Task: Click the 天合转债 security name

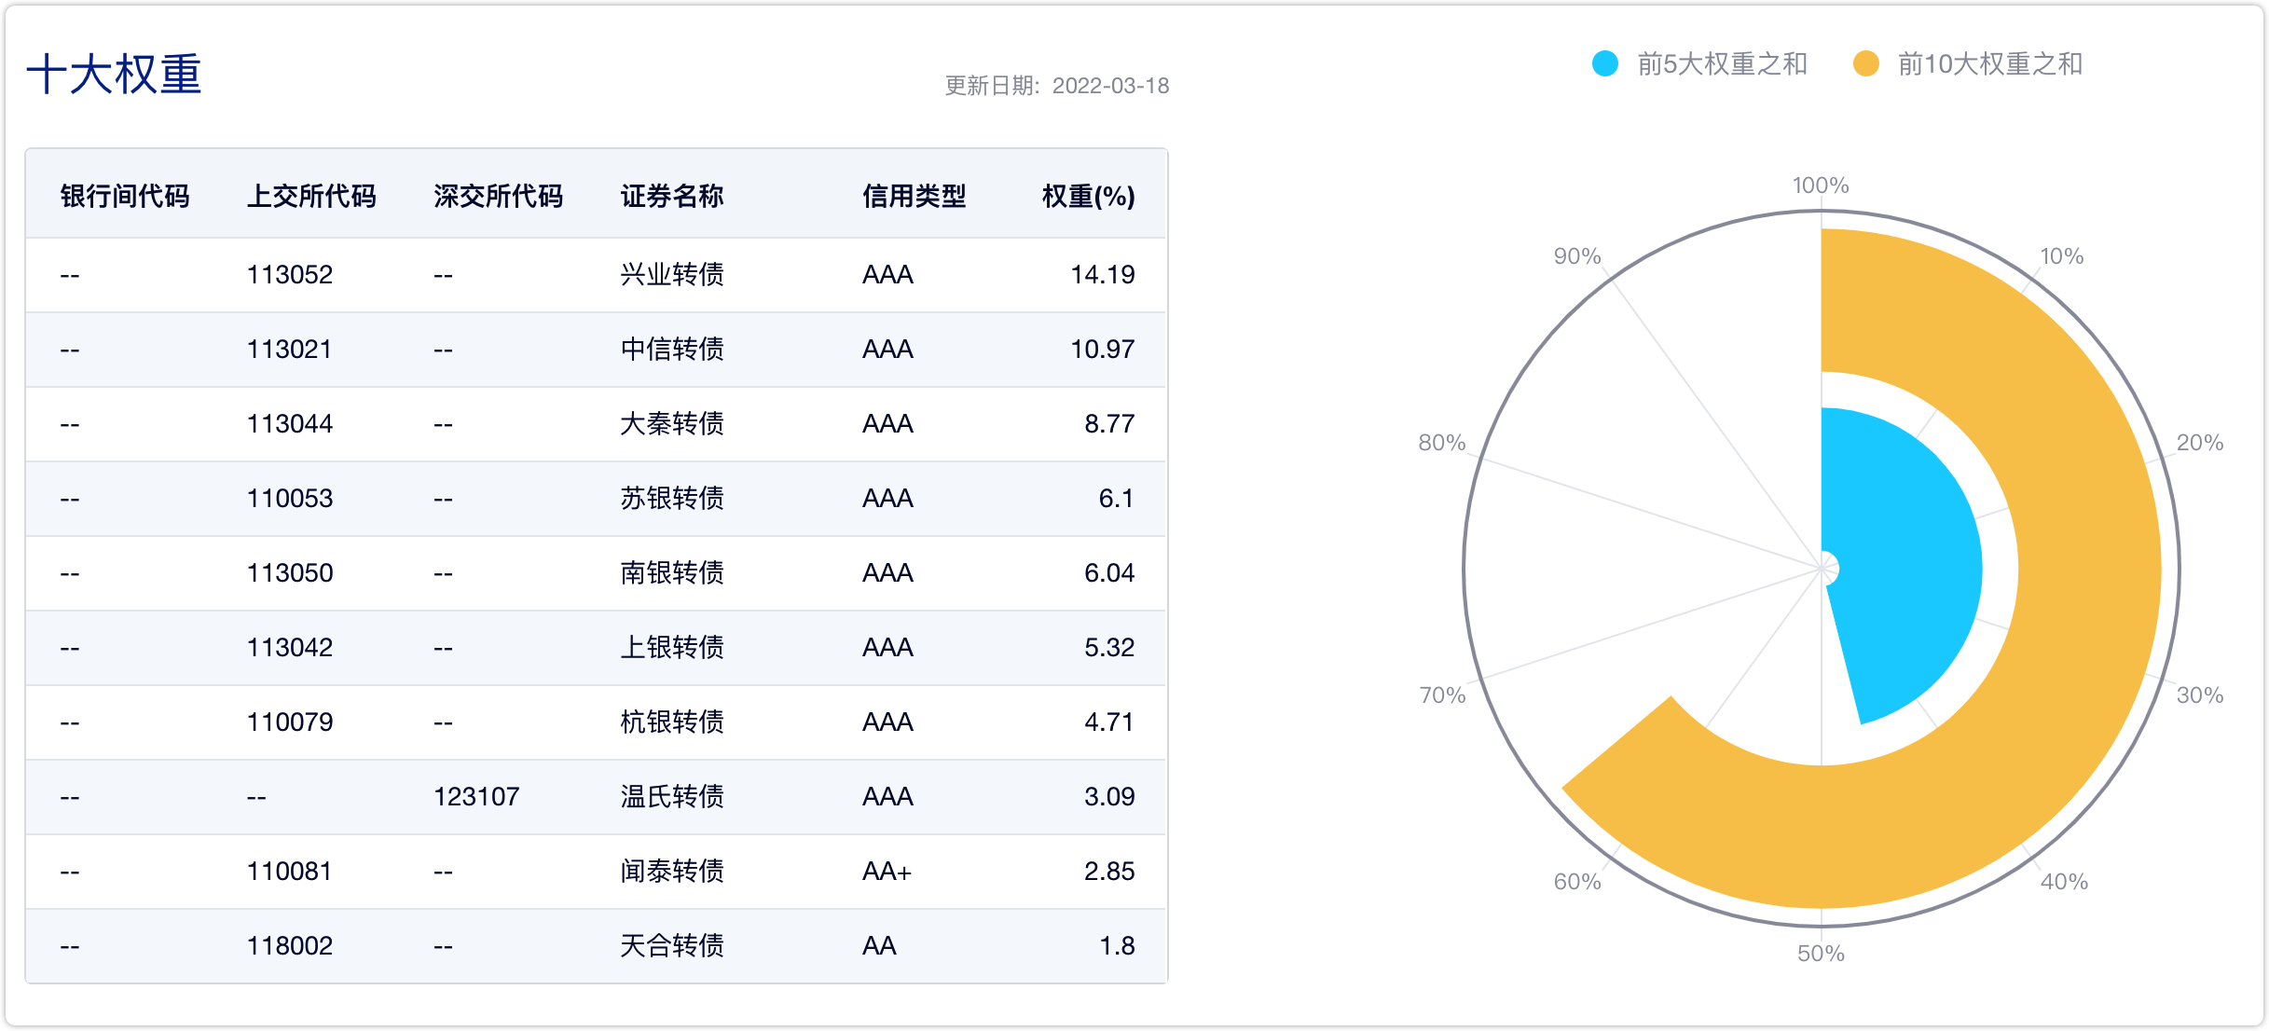Action: pyautogui.click(x=672, y=945)
